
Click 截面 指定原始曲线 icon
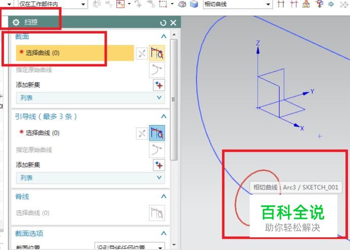click(x=157, y=70)
